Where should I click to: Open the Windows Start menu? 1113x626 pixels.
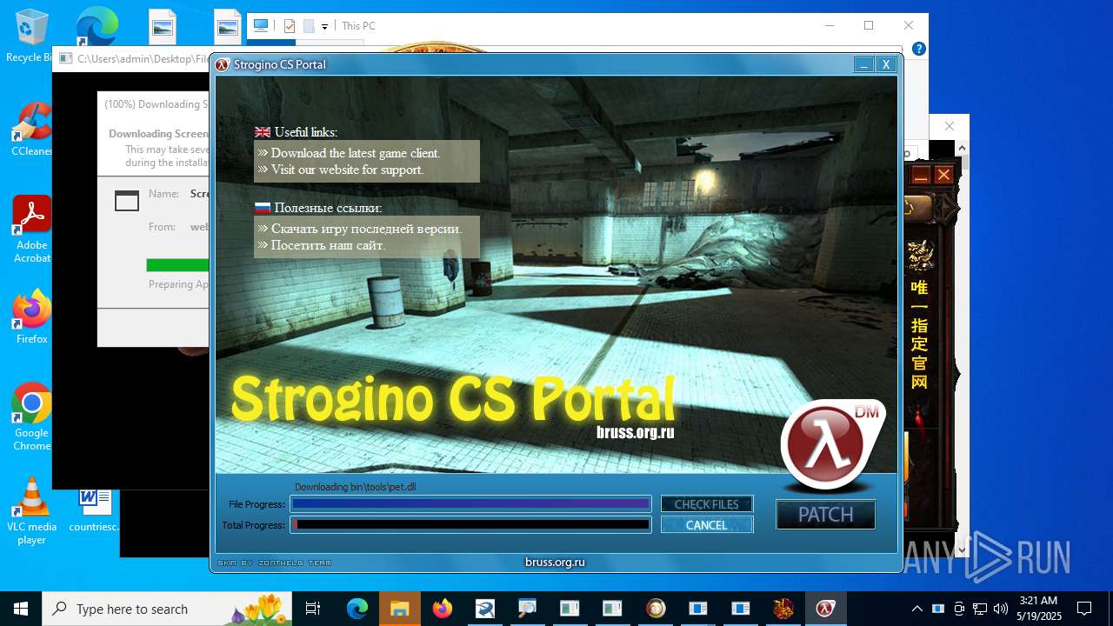pyautogui.click(x=21, y=609)
